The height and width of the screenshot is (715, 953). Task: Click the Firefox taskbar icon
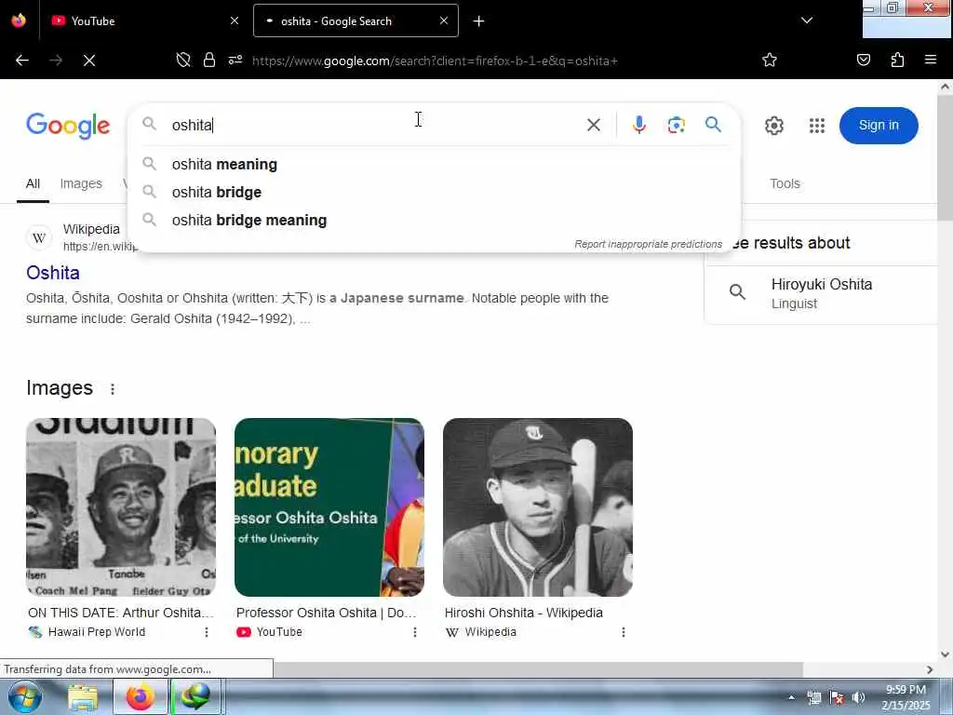[140, 697]
